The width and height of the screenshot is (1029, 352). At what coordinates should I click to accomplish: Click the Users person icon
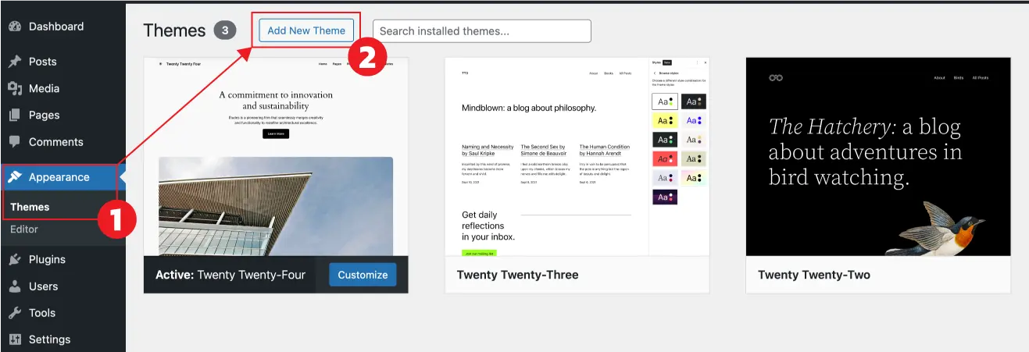14,286
